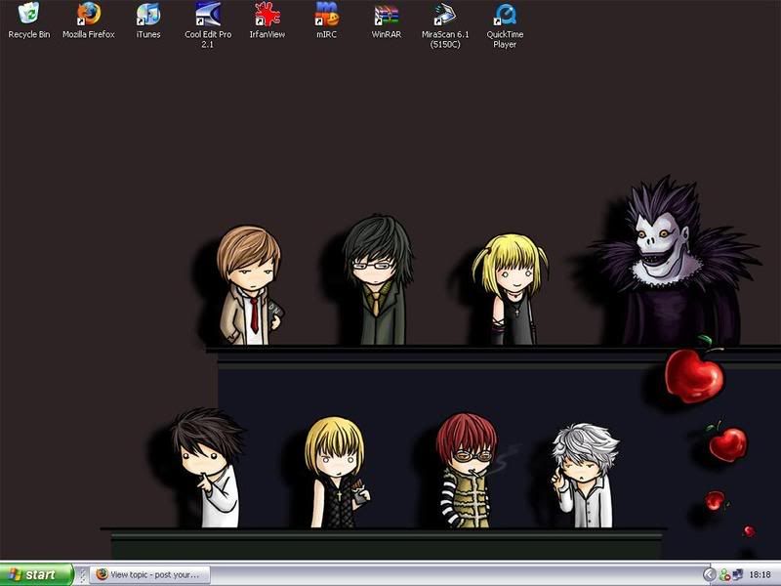
Task: Click the 18:18 taskbar clock
Action: tap(760, 575)
